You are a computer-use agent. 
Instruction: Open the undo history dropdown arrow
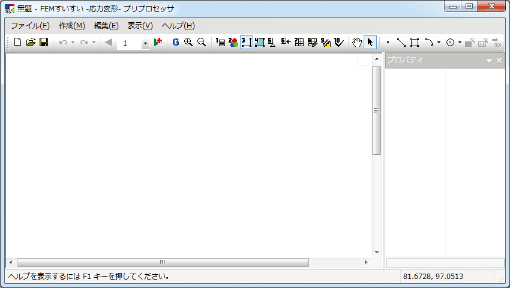73,43
